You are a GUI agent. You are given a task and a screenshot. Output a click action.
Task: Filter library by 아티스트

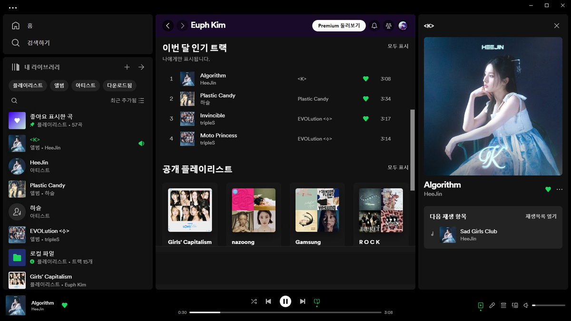pos(86,86)
